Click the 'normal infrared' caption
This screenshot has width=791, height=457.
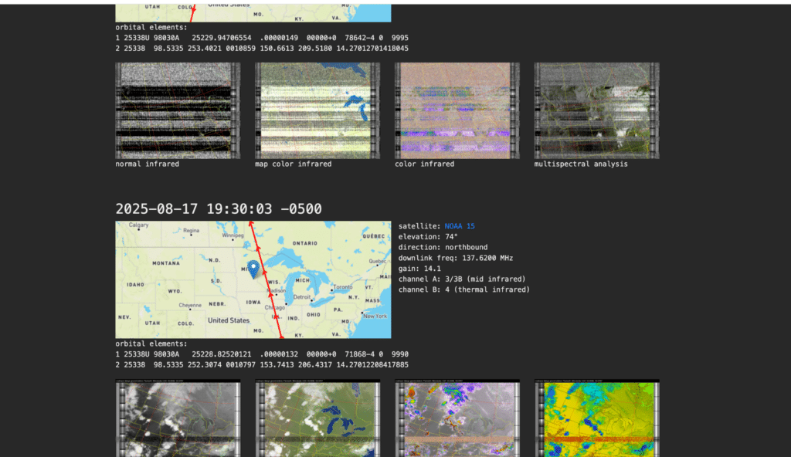[148, 164]
